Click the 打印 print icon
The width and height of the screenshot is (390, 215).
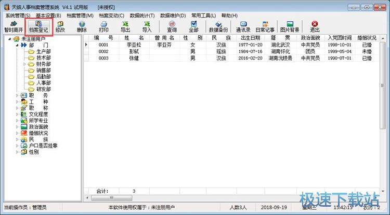103,26
